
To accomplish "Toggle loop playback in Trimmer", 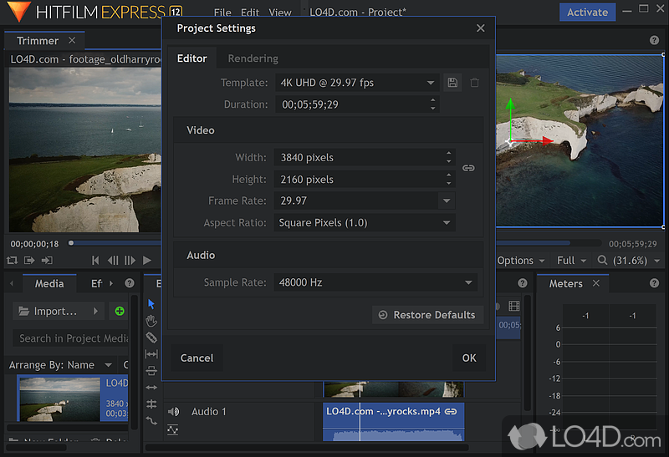I will coord(12,260).
